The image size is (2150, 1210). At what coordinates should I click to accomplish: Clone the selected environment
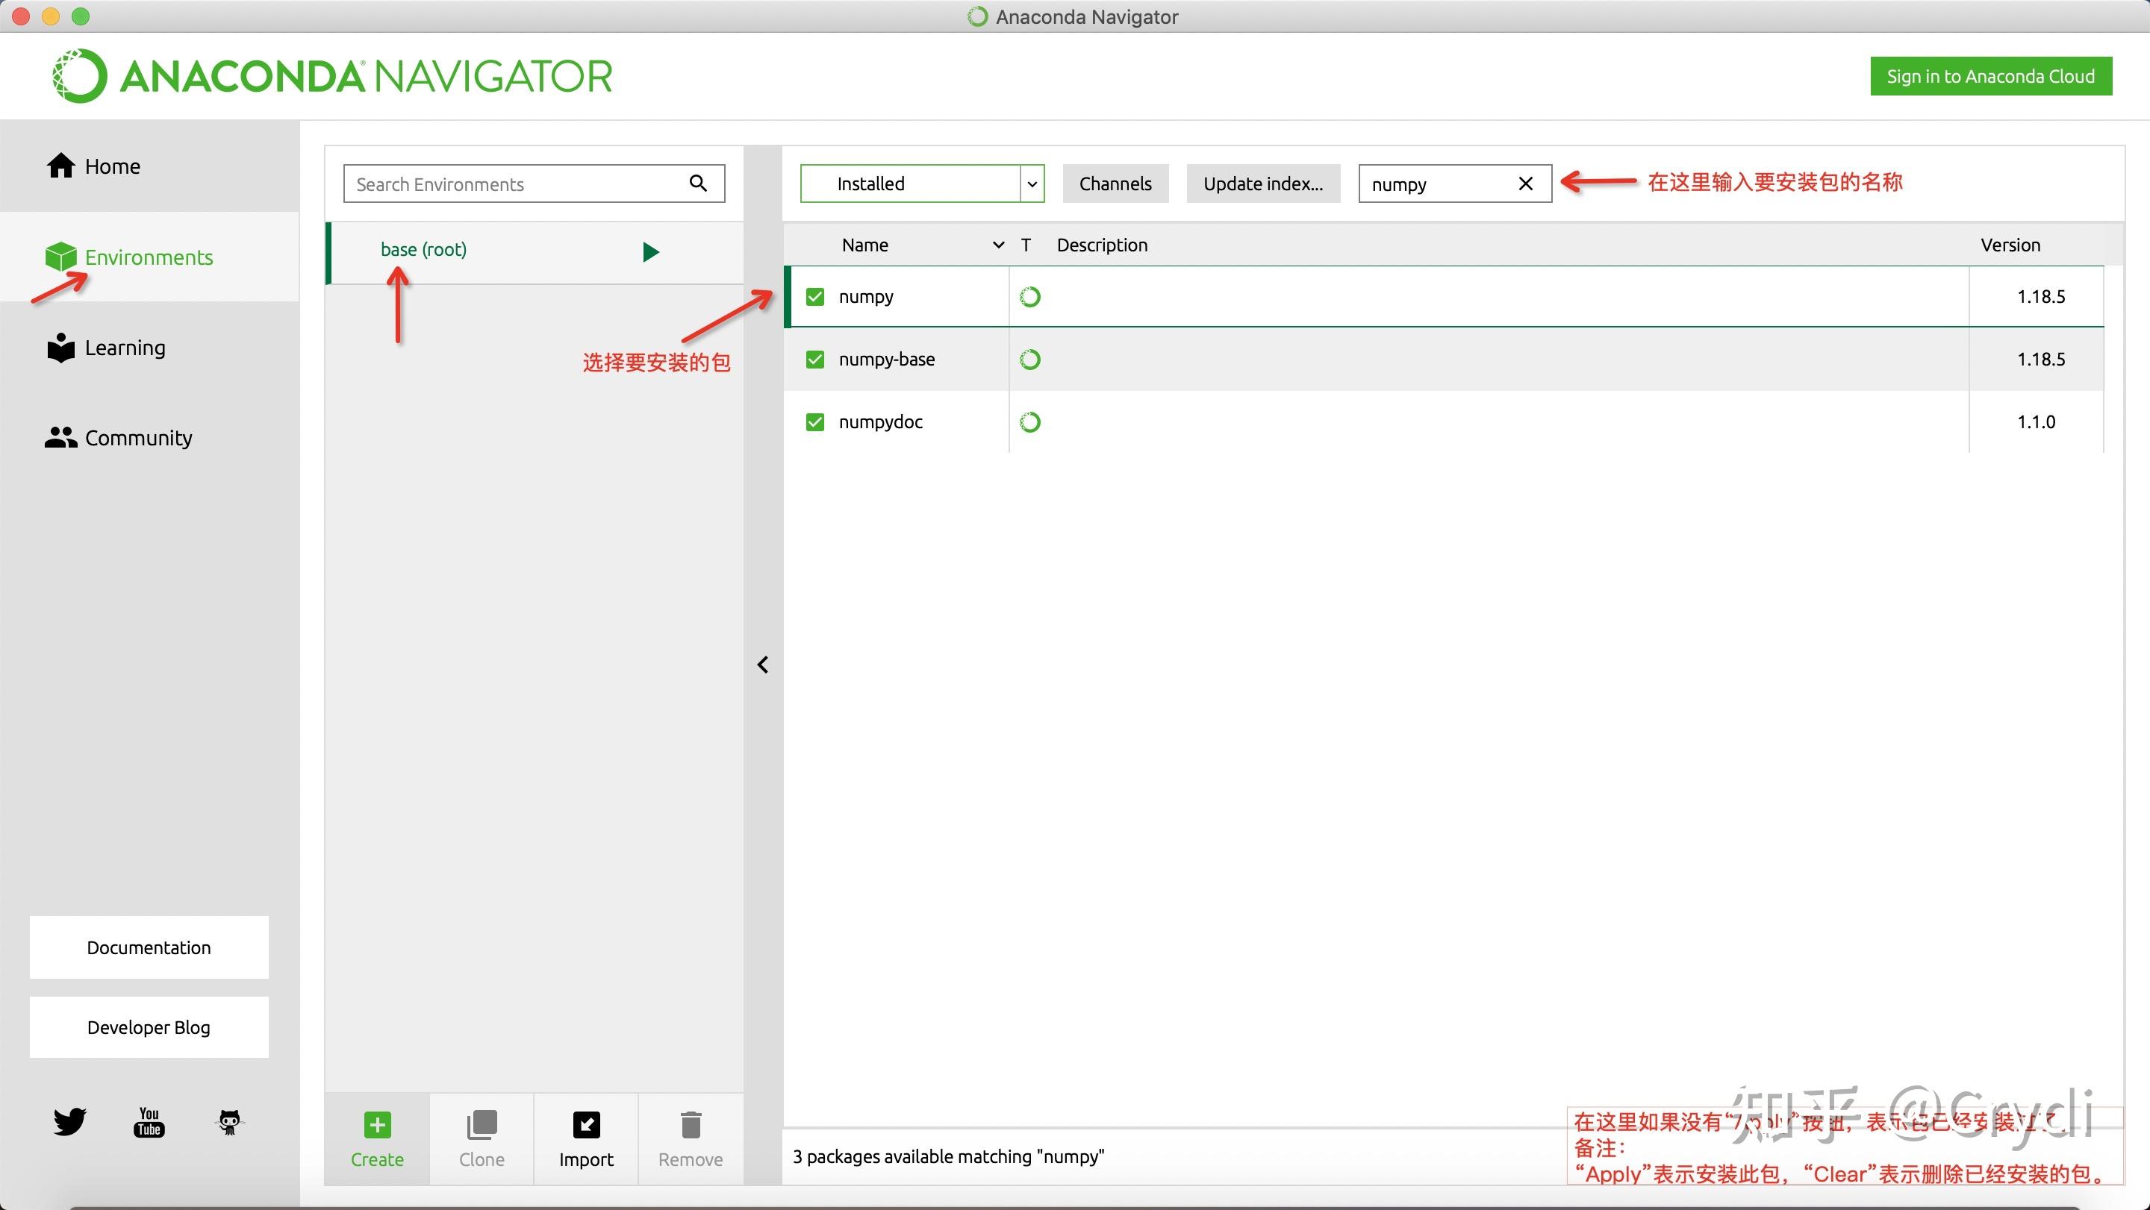tap(482, 1139)
